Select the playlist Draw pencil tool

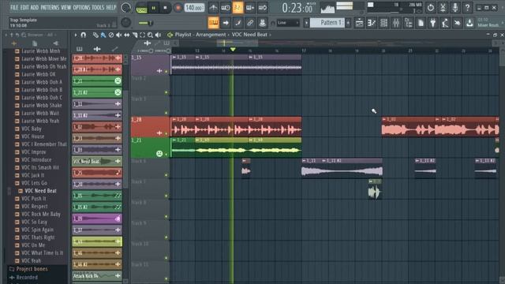(95, 35)
